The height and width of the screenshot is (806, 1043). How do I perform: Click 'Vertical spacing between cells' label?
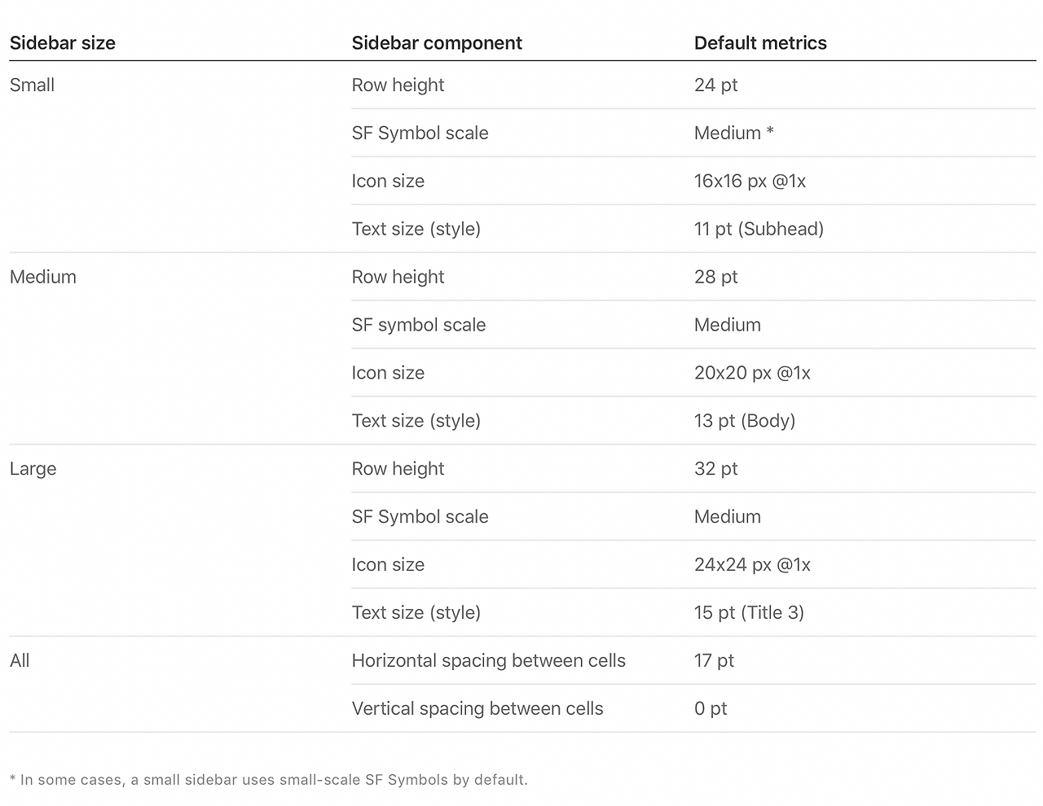click(x=477, y=708)
